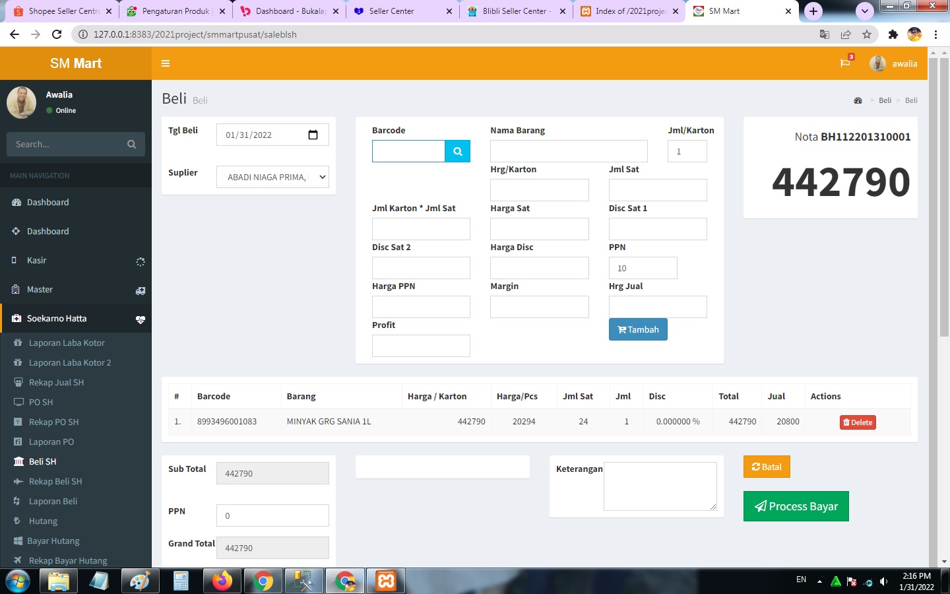Bookmark this page with the star icon
This screenshot has height=594, width=950.
click(x=867, y=34)
